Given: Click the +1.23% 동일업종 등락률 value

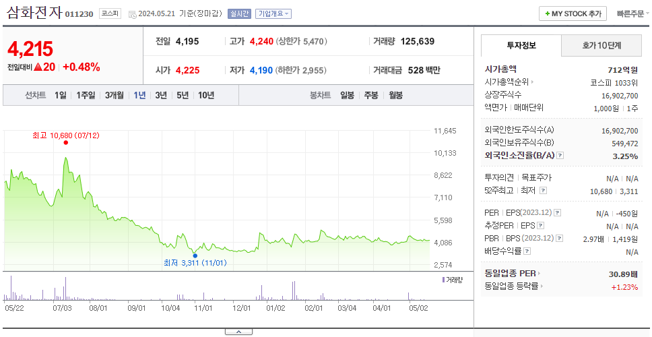Looking at the screenshot, I should click(624, 286).
